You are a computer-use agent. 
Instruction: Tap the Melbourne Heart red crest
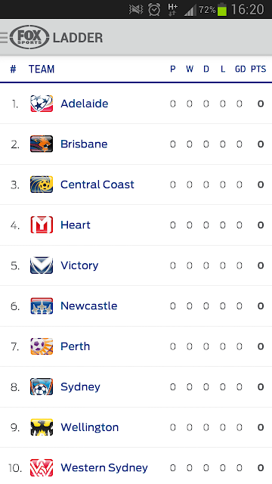pyautogui.click(x=42, y=225)
